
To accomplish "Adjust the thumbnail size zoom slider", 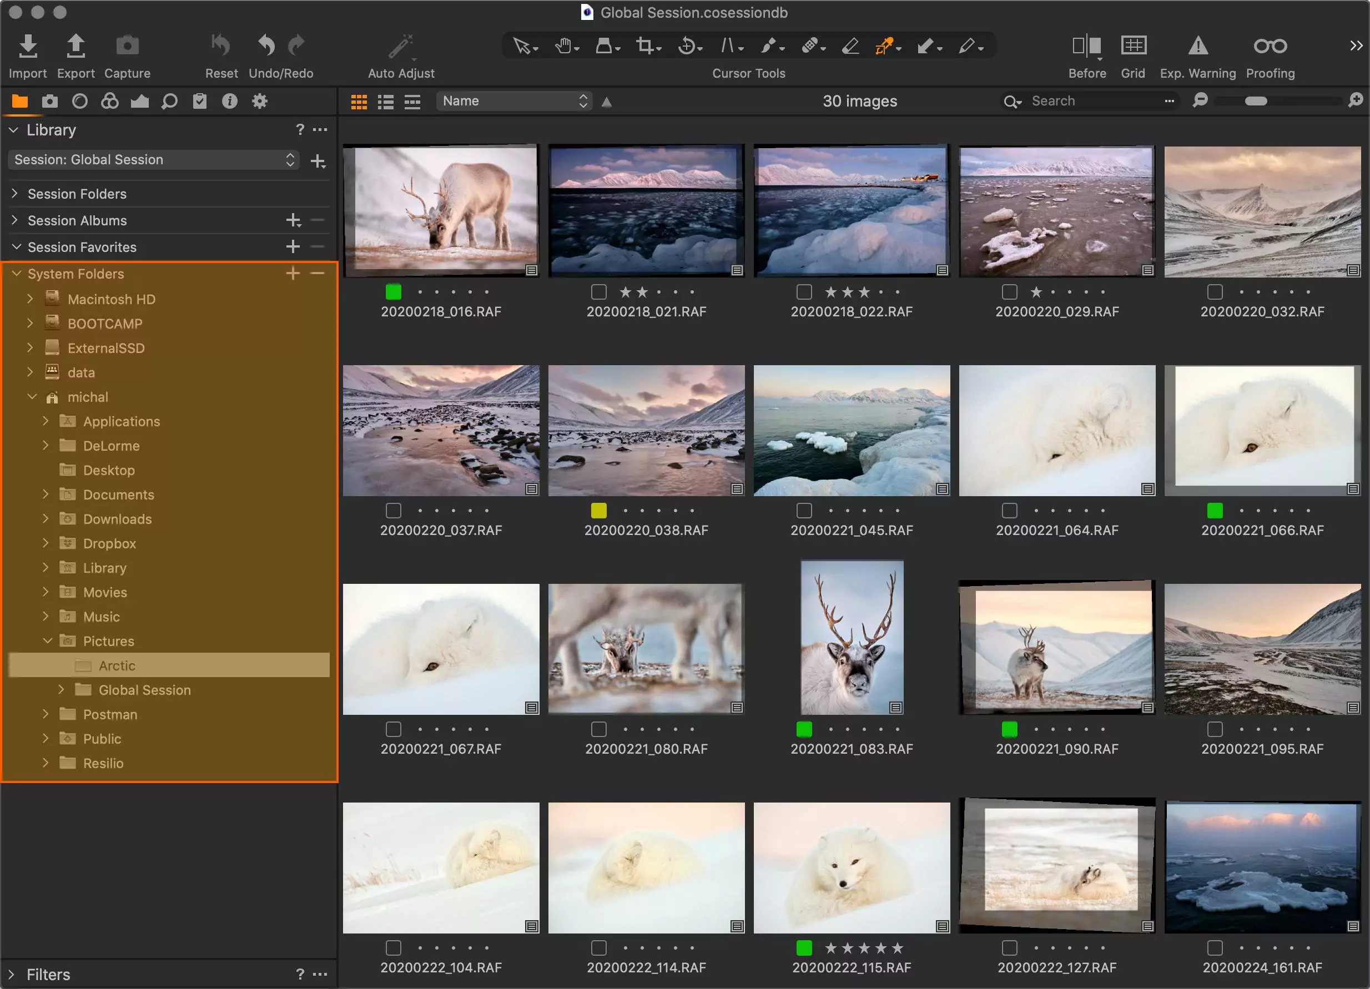I will [x=1255, y=102].
